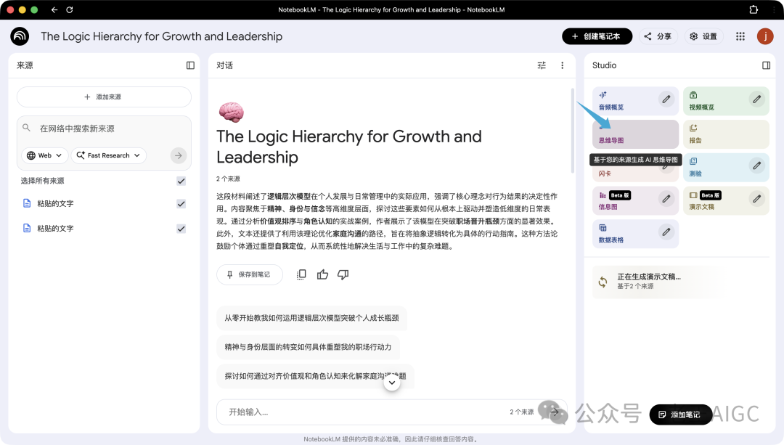The image size is (784, 445).
Task: Open the second 粘贴的文字 source
Action: 55,229
